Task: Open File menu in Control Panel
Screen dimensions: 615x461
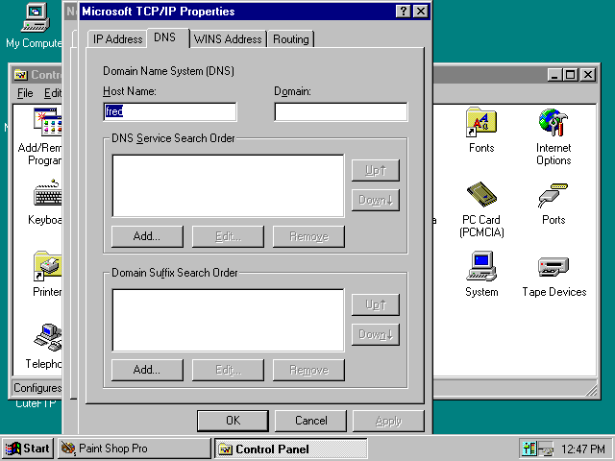Action: 25,93
